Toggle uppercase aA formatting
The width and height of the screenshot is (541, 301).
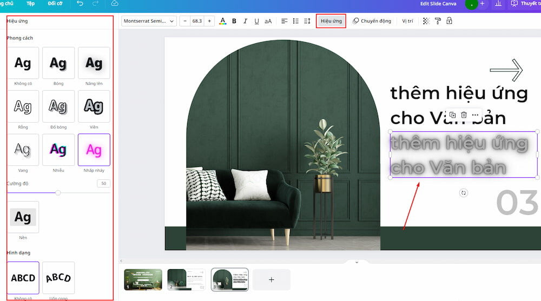tap(268, 21)
